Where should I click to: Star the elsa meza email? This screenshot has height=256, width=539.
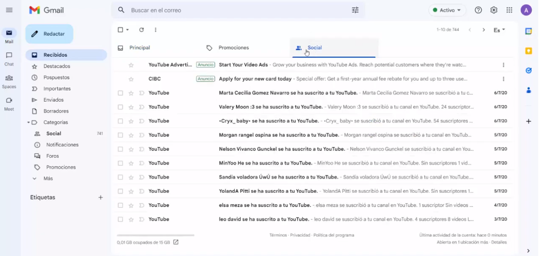tap(131, 205)
